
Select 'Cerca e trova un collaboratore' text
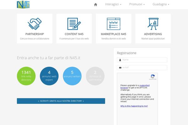34,39
